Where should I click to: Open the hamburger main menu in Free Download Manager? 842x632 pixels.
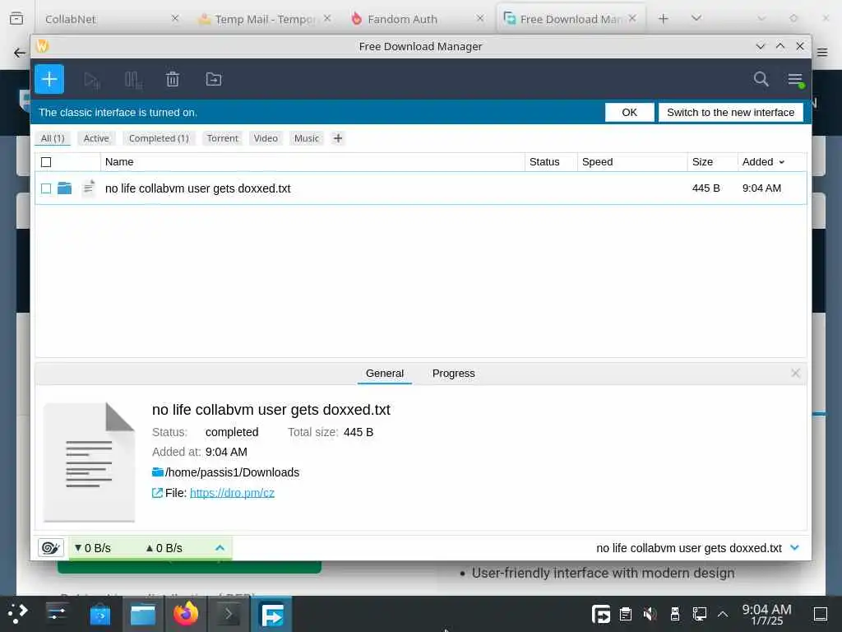[x=795, y=80]
